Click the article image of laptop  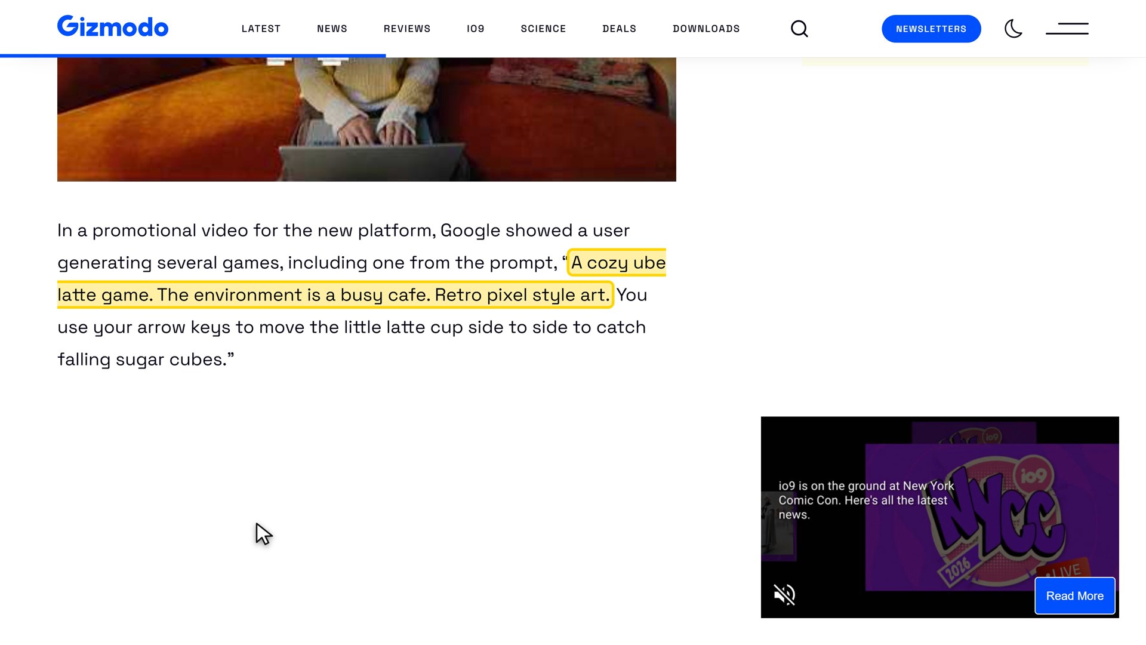click(x=366, y=119)
